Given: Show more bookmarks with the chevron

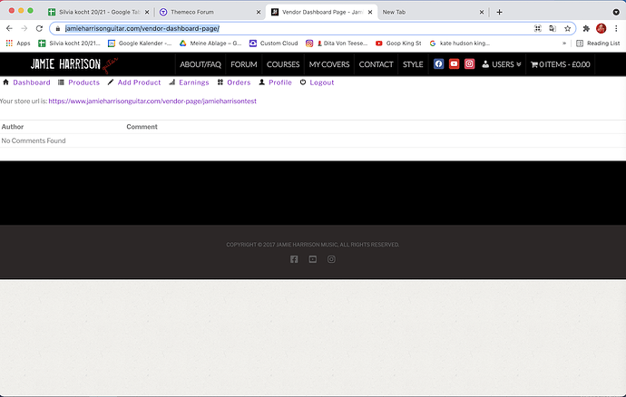Looking at the screenshot, I should click(x=564, y=44).
